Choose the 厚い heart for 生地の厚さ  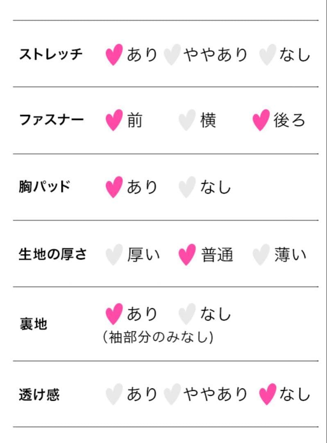tap(114, 255)
